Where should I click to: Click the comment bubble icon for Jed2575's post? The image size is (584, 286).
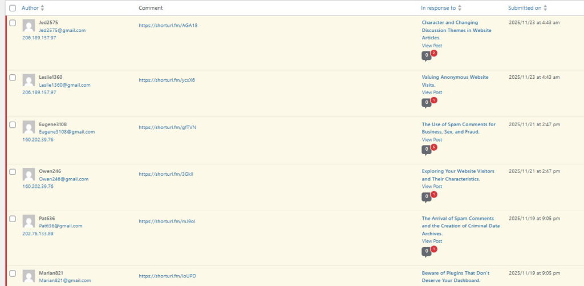426,56
